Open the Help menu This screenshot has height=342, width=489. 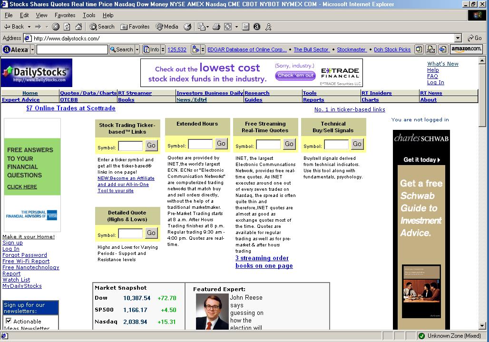pos(108,15)
